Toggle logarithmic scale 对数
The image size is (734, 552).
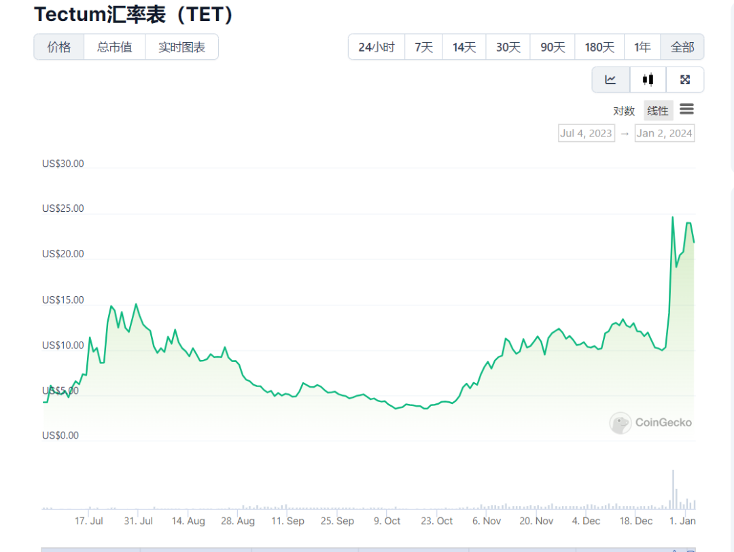(623, 111)
